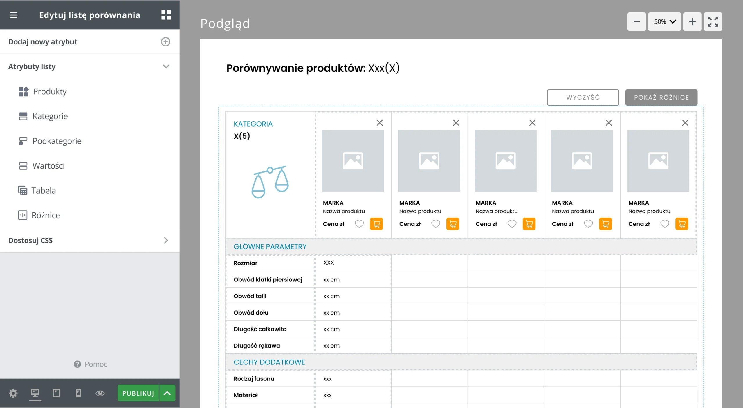The height and width of the screenshot is (408, 743).
Task: Switch to desktop preview mode icon
Action: pos(35,393)
